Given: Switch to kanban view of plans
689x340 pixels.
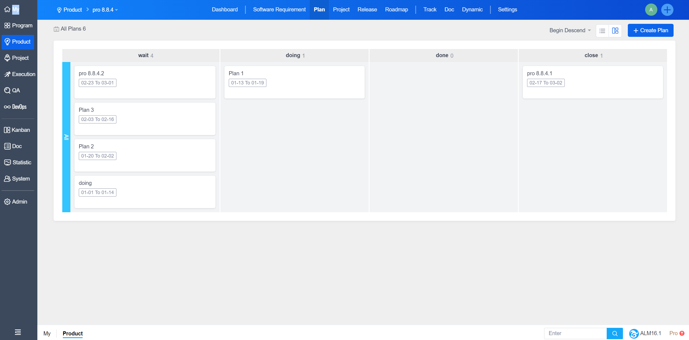Looking at the screenshot, I should pyautogui.click(x=615, y=31).
